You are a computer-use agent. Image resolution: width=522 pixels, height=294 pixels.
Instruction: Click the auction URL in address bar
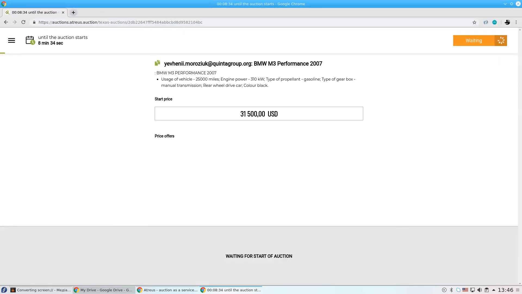coord(120,22)
